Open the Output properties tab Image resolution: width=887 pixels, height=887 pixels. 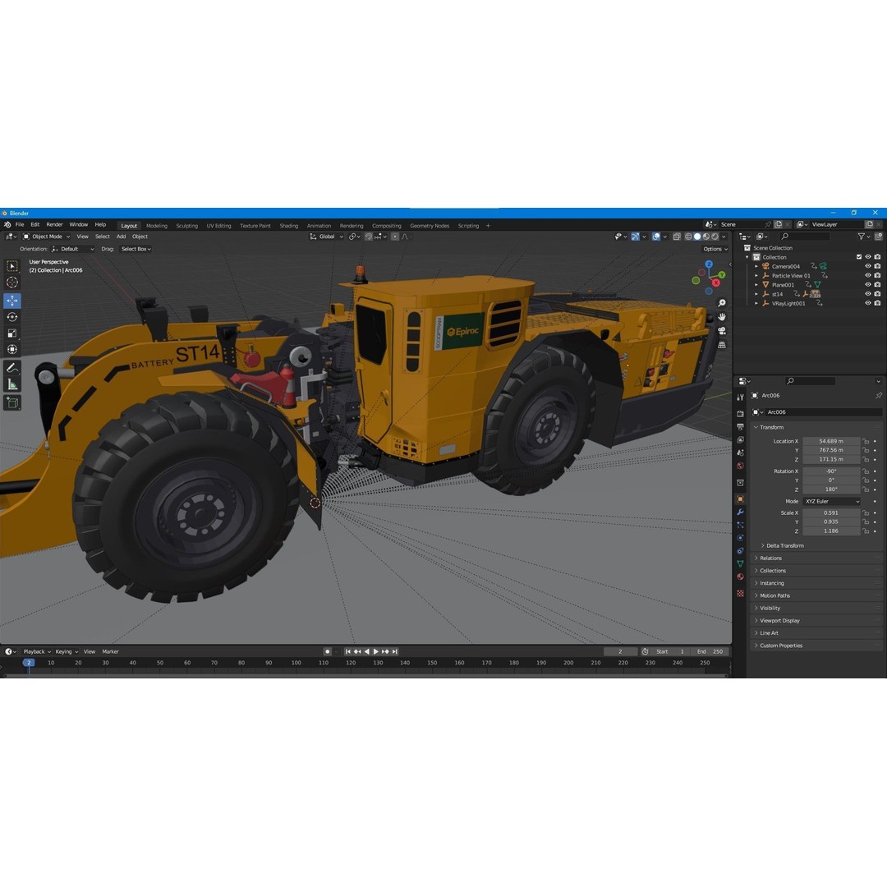coord(740,426)
